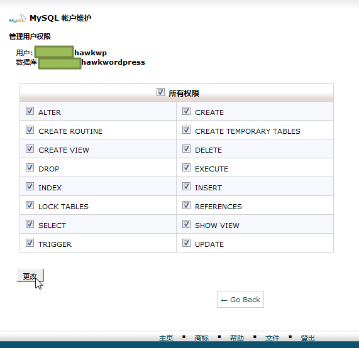
Task: Uncheck the DROP privilege checkbox
Action: click(x=30, y=168)
